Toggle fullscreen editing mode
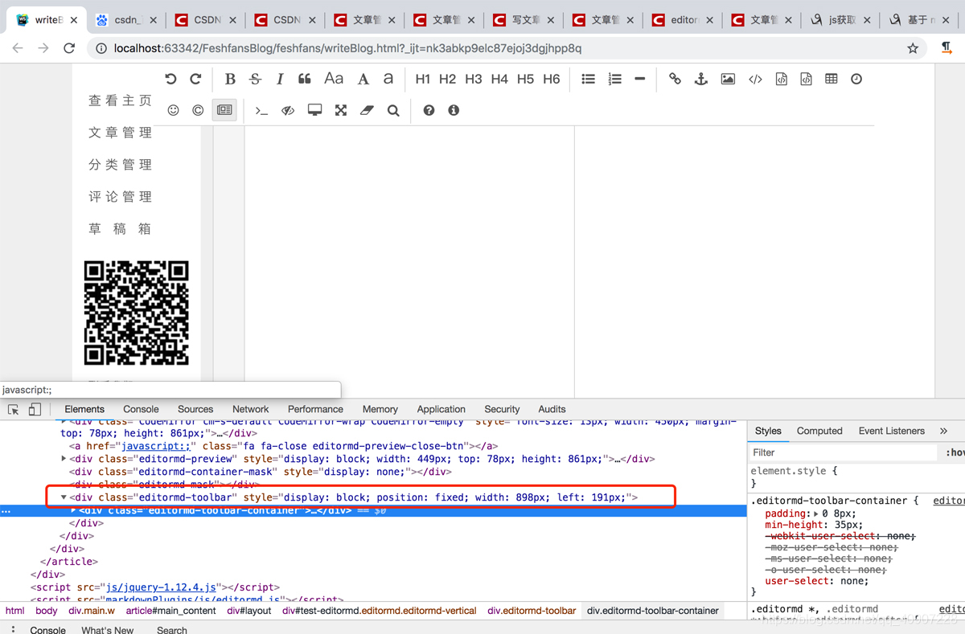Viewport: 965px width, 634px height. click(x=341, y=110)
